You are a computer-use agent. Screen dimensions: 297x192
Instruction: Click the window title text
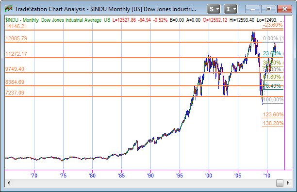click(x=105, y=9)
